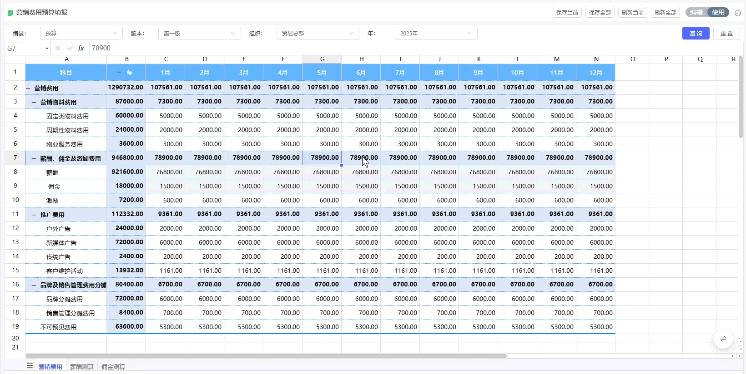
Task: Open the sheet list hamburger icon
Action: coord(30,365)
